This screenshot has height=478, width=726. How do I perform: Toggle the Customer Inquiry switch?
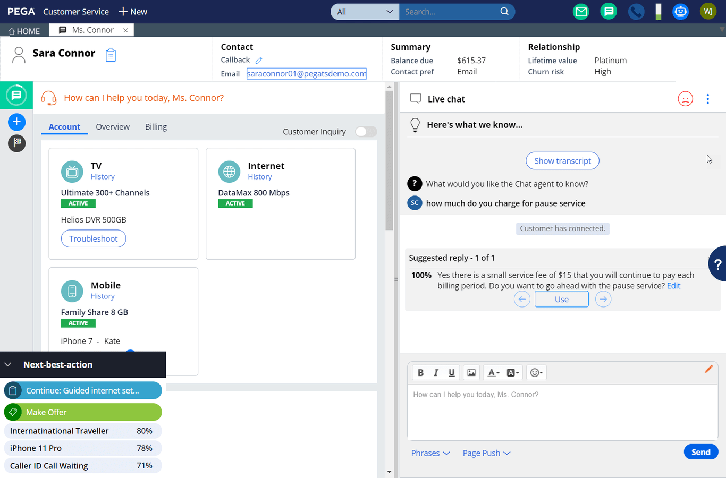pos(366,132)
